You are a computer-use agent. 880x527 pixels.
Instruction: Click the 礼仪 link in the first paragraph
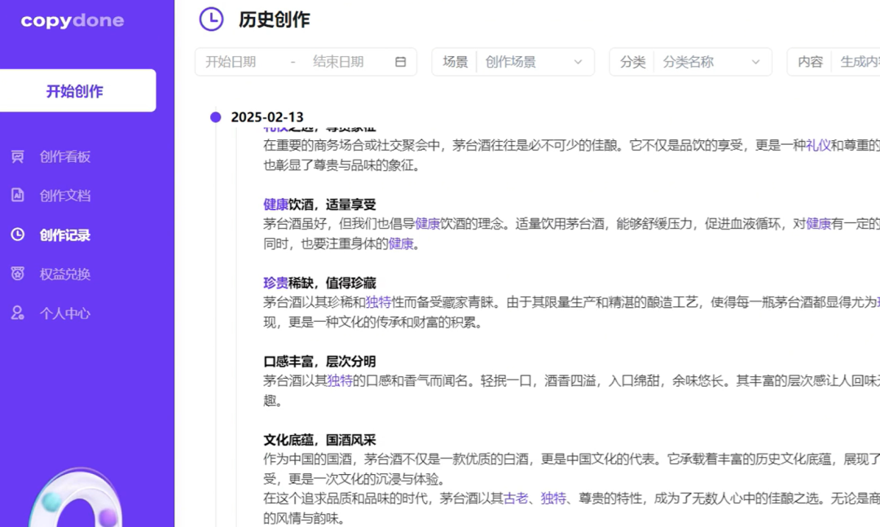coord(818,145)
